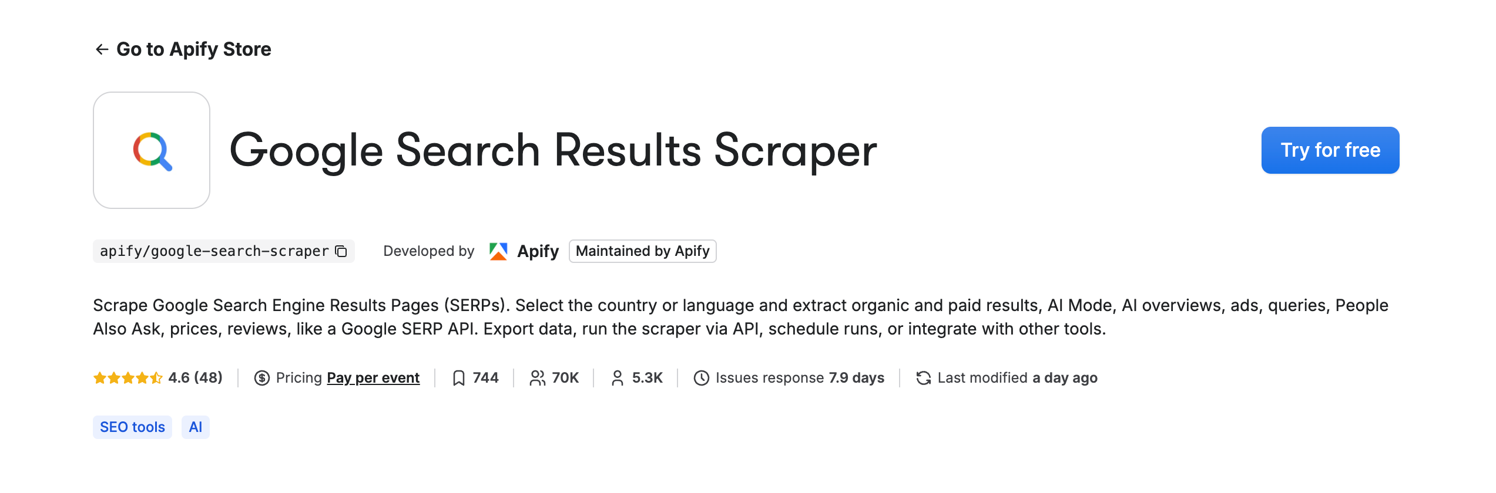
Task: Select the SEO tools category tag
Action: tap(132, 427)
